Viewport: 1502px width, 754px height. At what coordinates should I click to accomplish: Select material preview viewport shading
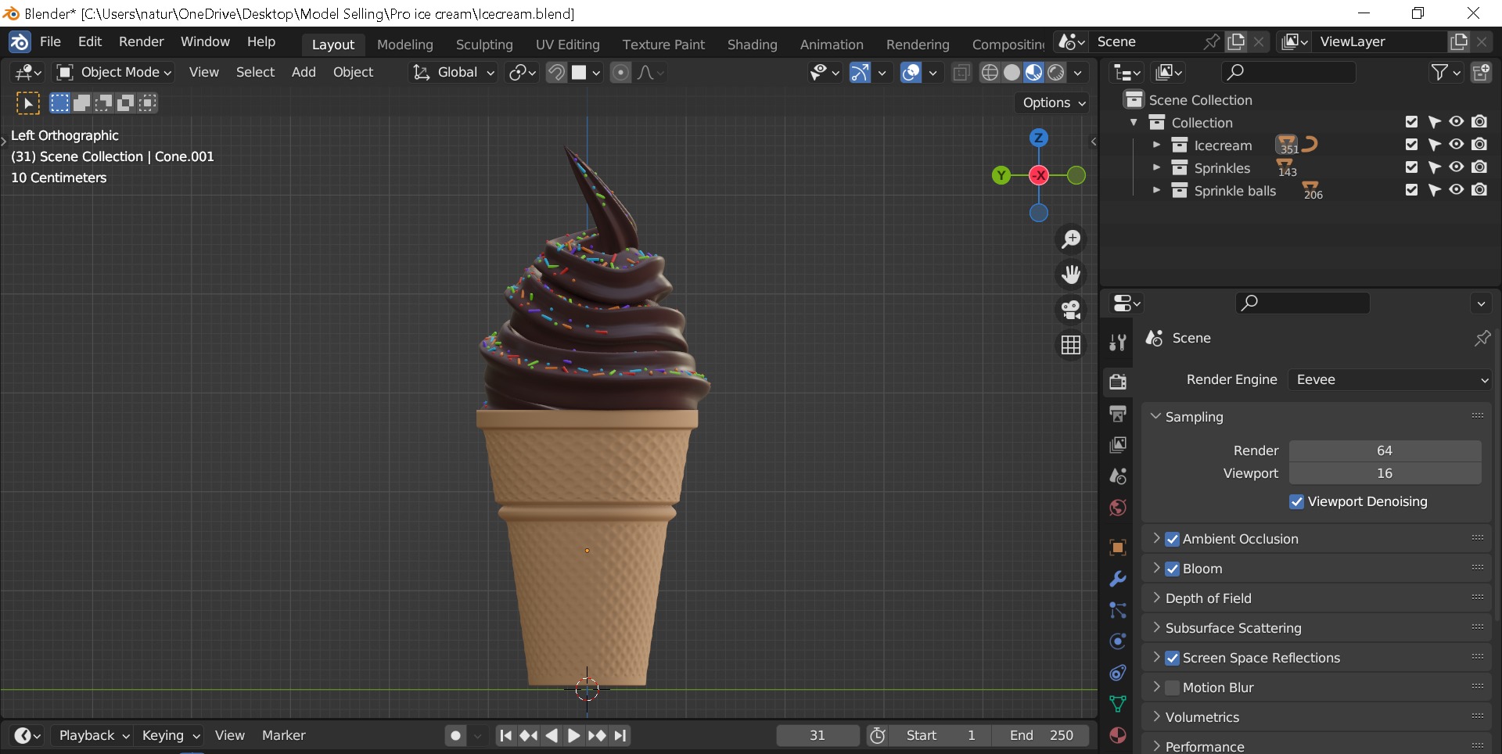1033,73
